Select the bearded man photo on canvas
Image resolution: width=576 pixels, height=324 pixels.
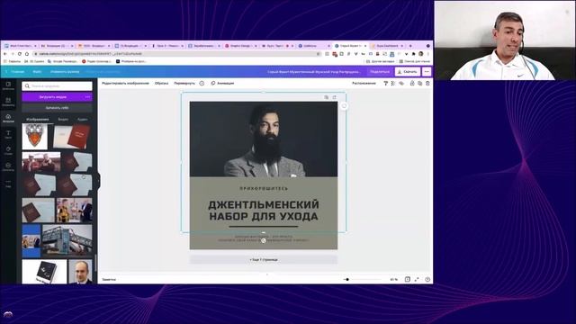pos(264,139)
